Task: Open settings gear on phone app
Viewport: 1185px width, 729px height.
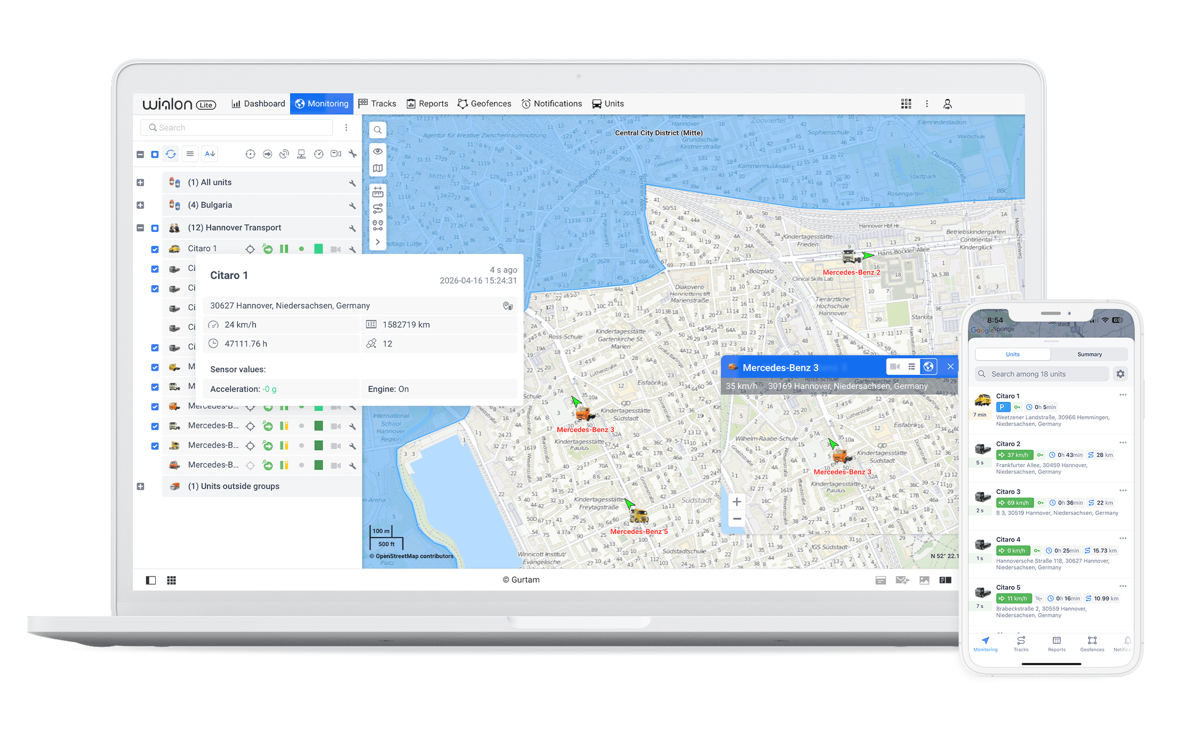Action: pos(1120,374)
